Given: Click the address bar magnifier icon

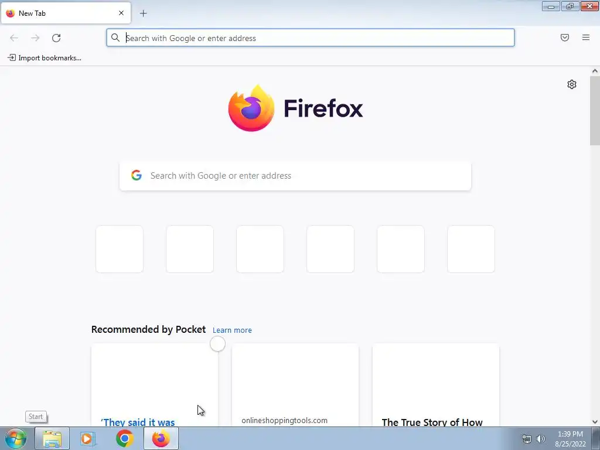Looking at the screenshot, I should pyautogui.click(x=115, y=37).
